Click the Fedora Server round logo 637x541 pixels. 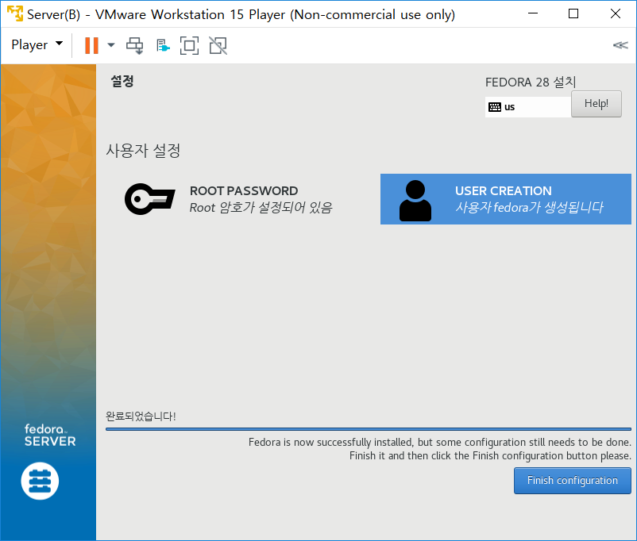tap(40, 481)
